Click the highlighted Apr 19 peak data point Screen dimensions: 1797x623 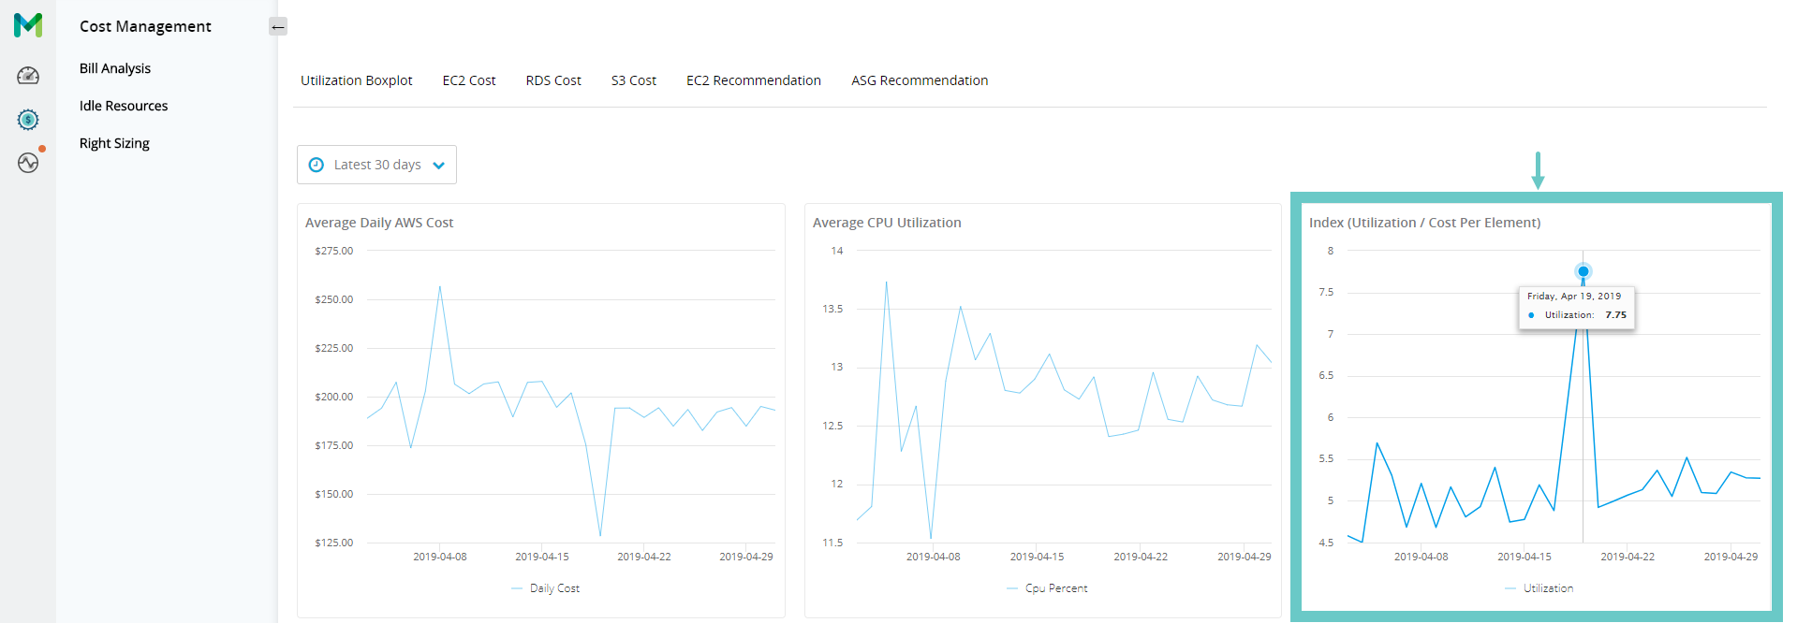click(x=1583, y=271)
